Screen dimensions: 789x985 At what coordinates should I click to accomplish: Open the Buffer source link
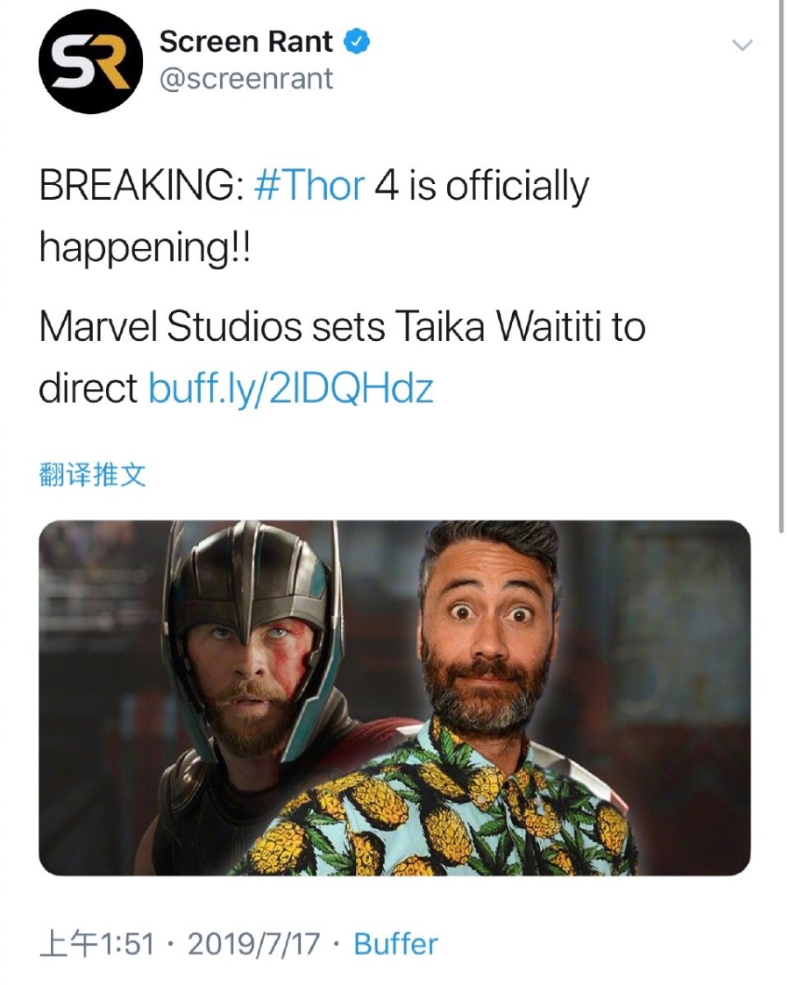pos(395,944)
